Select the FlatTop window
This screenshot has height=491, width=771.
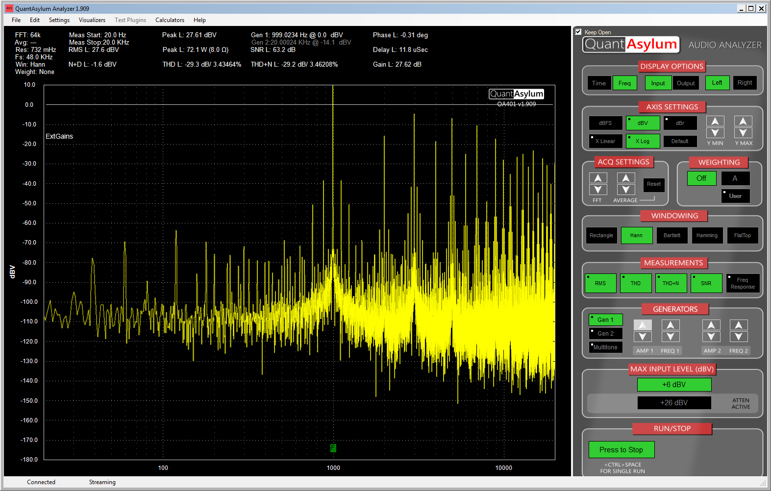click(x=743, y=235)
